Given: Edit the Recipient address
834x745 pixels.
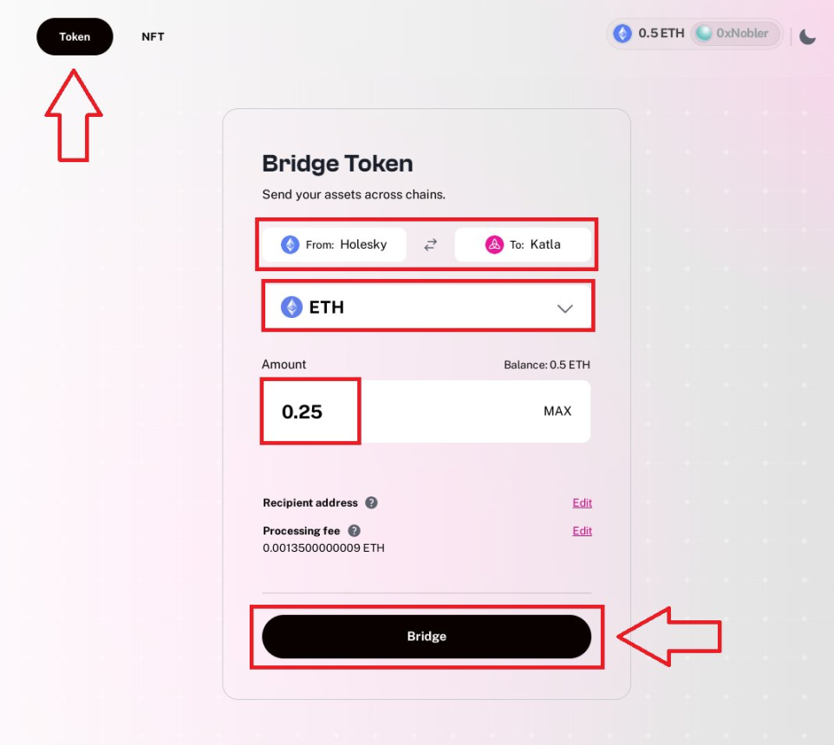Looking at the screenshot, I should pyautogui.click(x=582, y=502).
